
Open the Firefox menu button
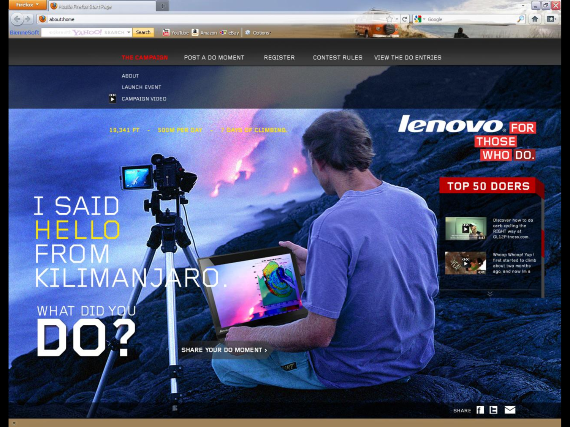pyautogui.click(x=27, y=5)
